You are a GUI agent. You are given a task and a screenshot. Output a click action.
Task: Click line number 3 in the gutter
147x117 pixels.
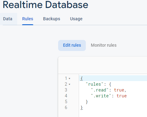click(x=66, y=90)
